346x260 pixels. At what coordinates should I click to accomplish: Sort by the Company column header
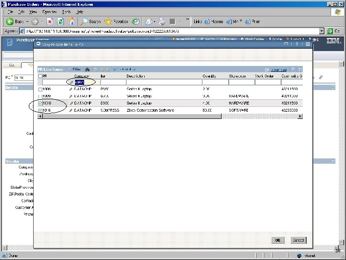pos(82,76)
